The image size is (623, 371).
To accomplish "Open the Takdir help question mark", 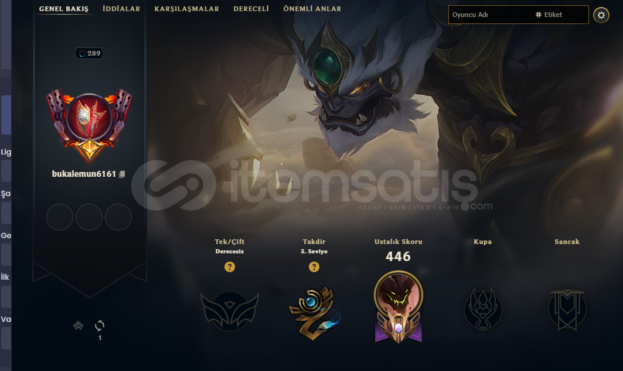I will coord(314,267).
